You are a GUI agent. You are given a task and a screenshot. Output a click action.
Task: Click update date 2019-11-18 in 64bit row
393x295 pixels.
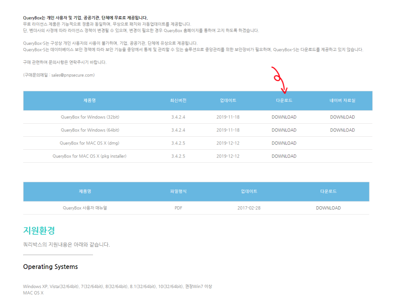click(x=228, y=130)
